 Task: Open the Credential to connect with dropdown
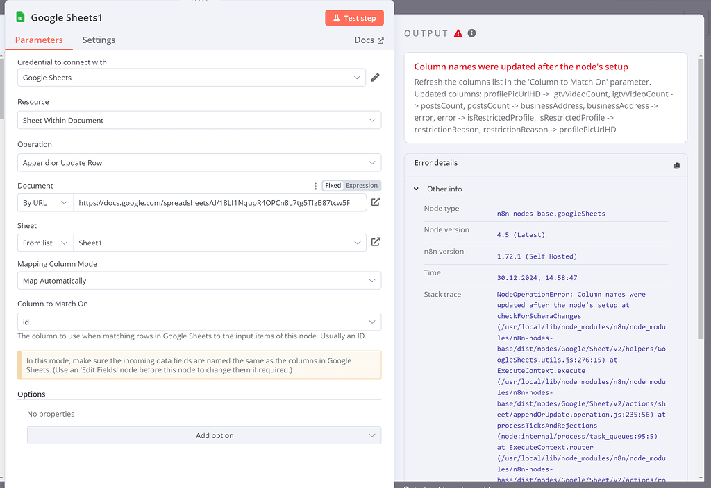(x=192, y=78)
